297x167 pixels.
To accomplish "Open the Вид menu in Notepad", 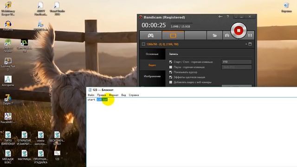I will (x=123, y=95).
